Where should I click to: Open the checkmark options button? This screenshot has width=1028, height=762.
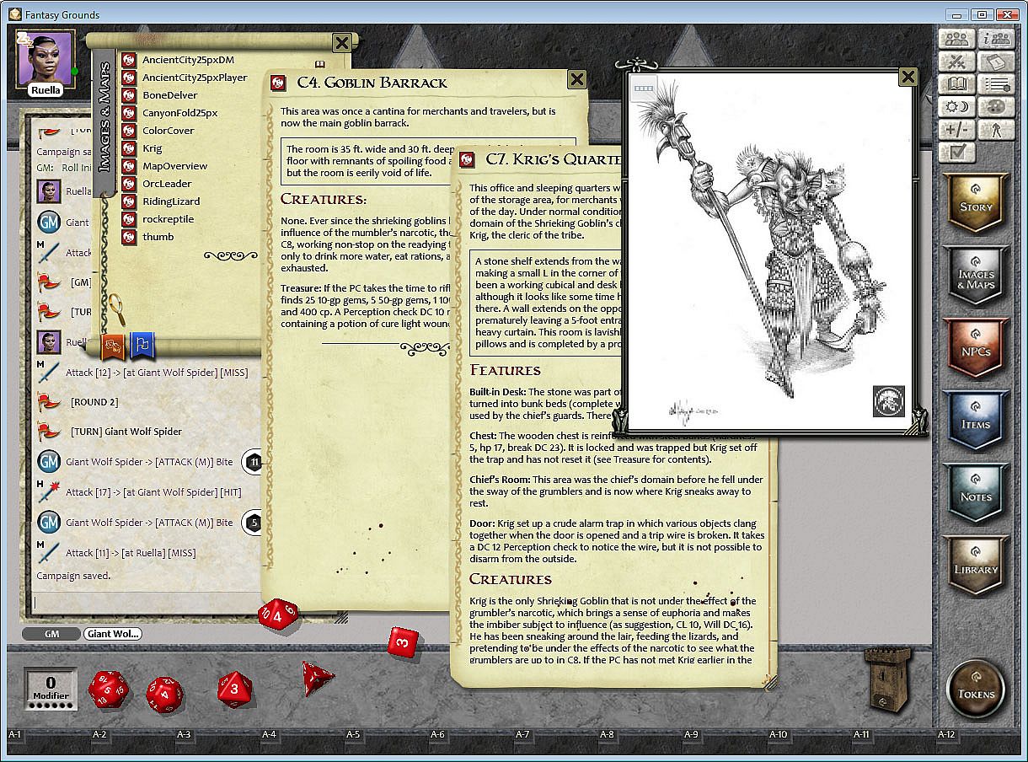[x=956, y=153]
